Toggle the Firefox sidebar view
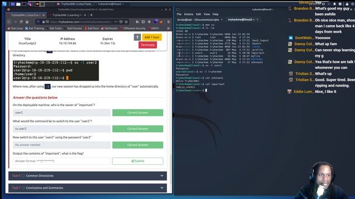 pos(143,22)
